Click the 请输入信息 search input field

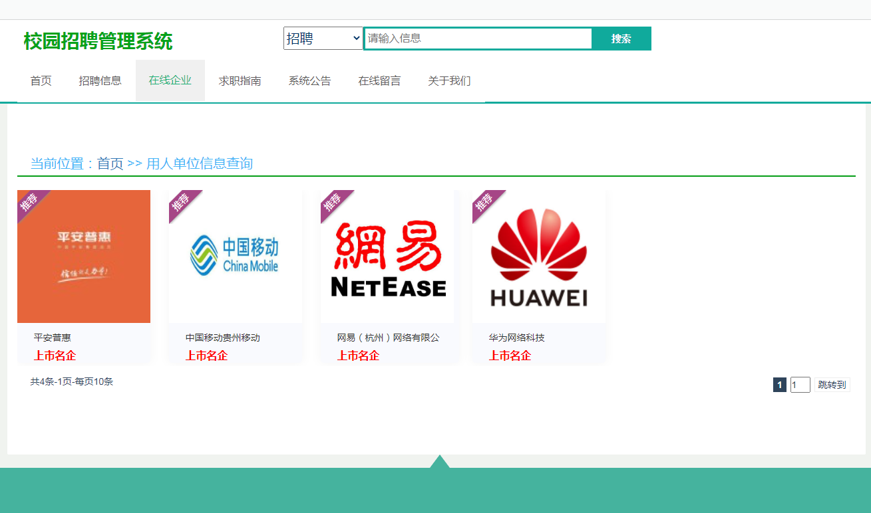[x=478, y=39]
